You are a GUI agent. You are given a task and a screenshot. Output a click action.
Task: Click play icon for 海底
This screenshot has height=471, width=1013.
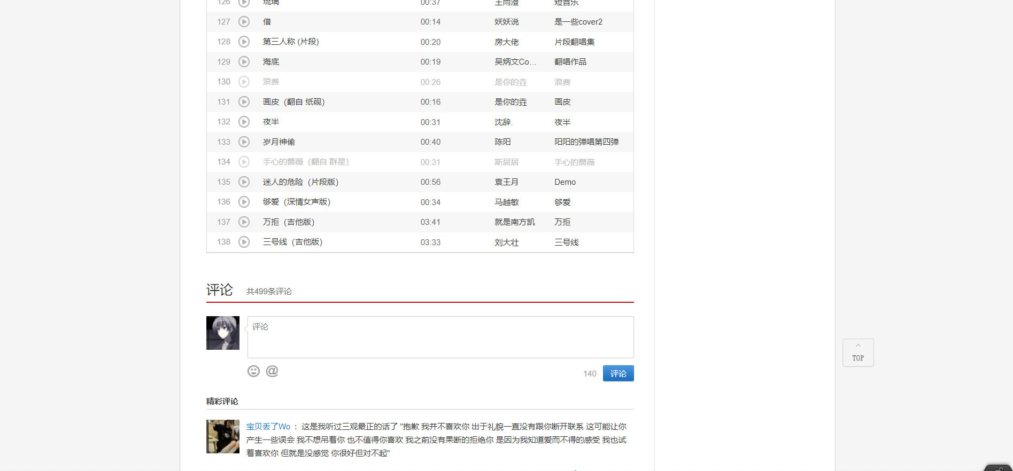point(244,62)
